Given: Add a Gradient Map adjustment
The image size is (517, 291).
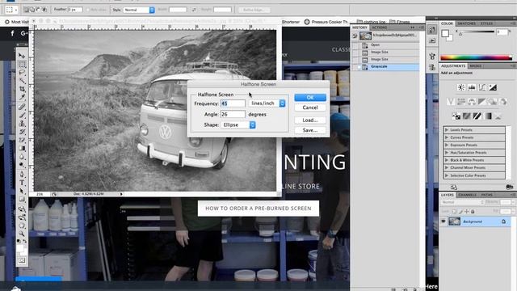Looking at the screenshot, I should point(488,116).
